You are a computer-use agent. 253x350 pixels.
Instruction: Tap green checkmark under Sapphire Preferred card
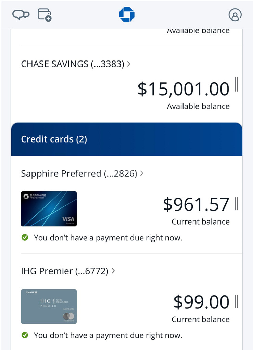(25, 237)
